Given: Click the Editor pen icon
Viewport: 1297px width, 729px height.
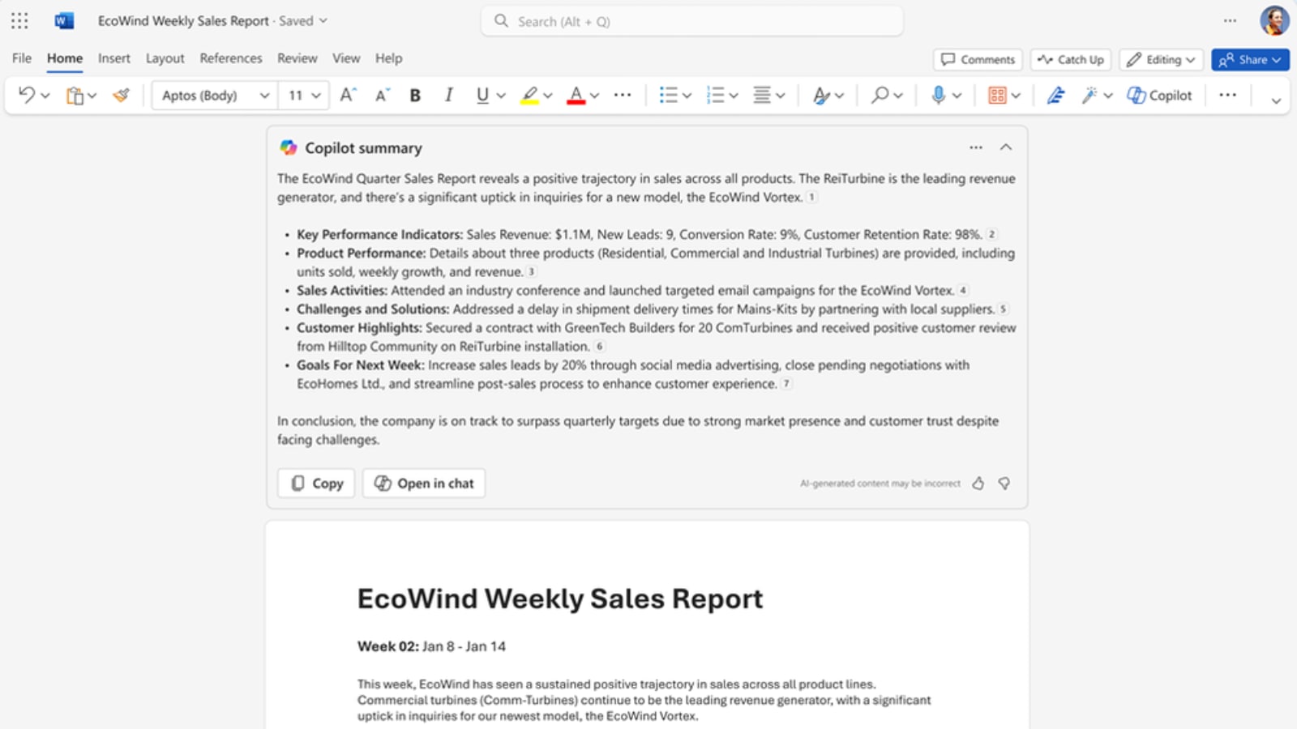Looking at the screenshot, I should [1055, 95].
